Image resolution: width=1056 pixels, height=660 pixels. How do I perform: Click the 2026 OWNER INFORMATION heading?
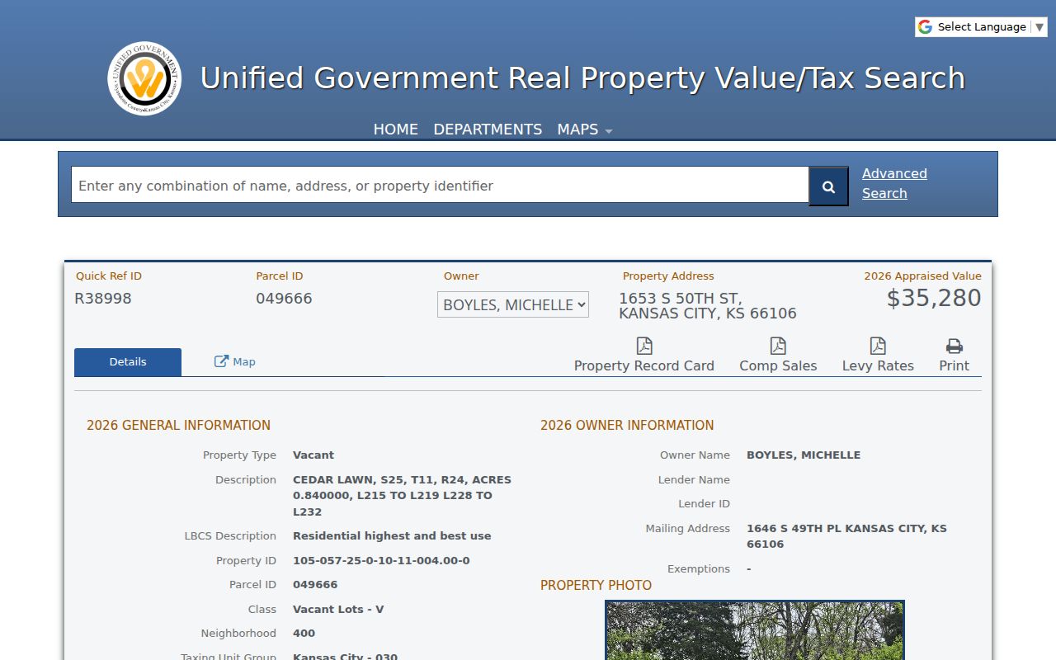[x=627, y=426]
